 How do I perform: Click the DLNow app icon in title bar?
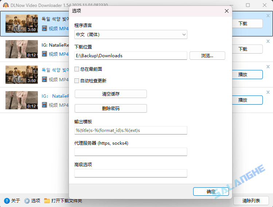6,5
